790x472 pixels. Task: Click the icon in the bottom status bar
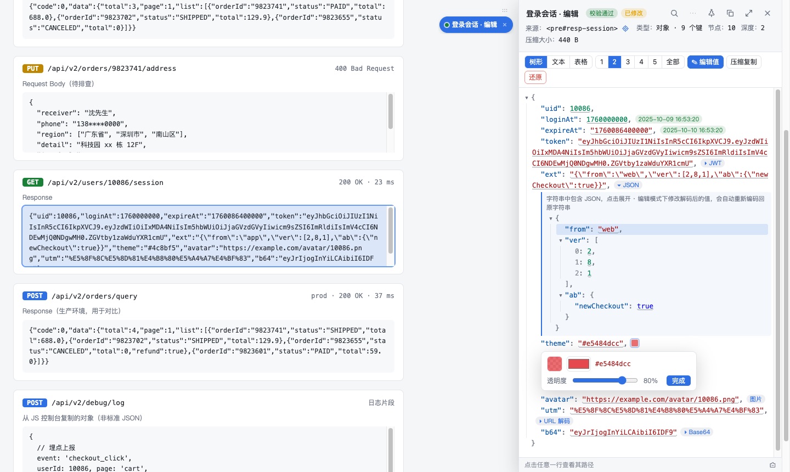point(772,465)
